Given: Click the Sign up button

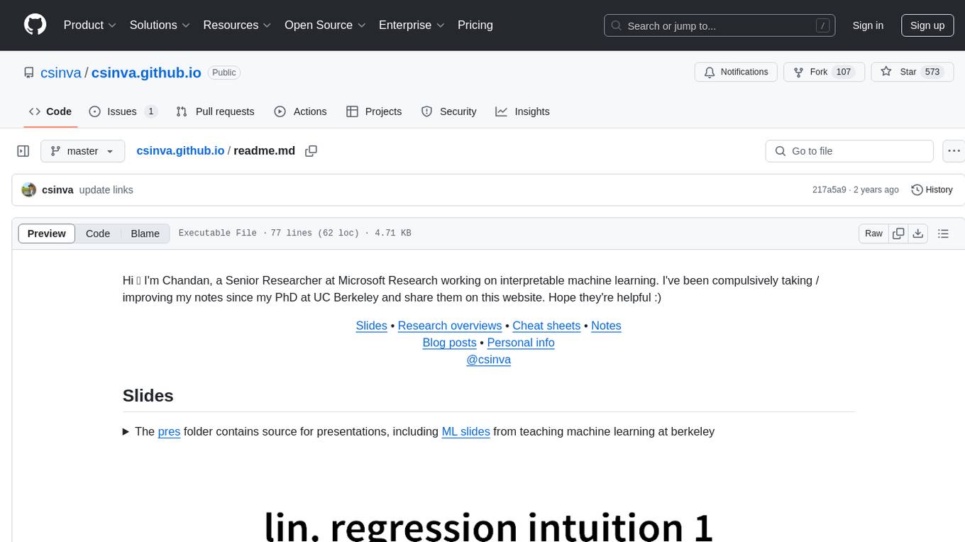Looking at the screenshot, I should tap(927, 26).
